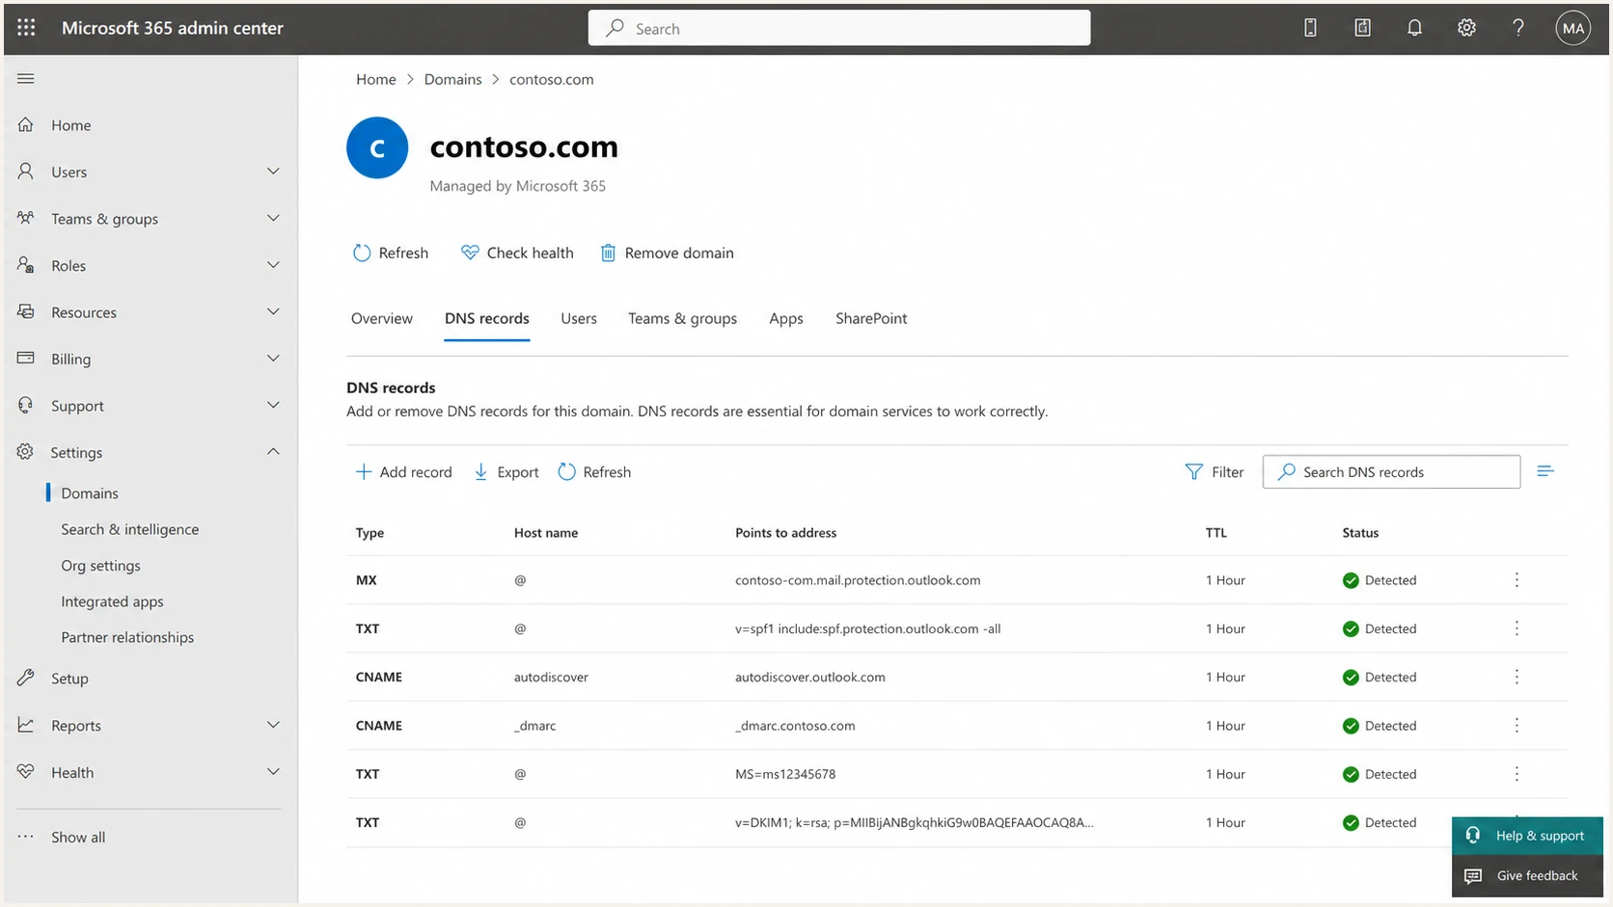
Task: Sort by the Status column header
Action: coord(1360,532)
